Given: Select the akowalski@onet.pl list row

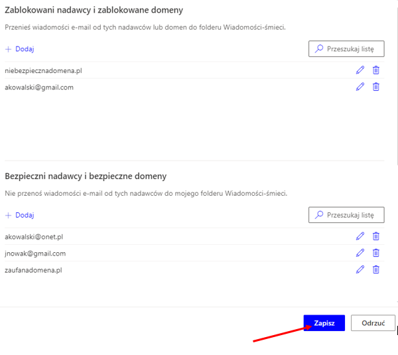Looking at the screenshot, I should coord(34,237).
